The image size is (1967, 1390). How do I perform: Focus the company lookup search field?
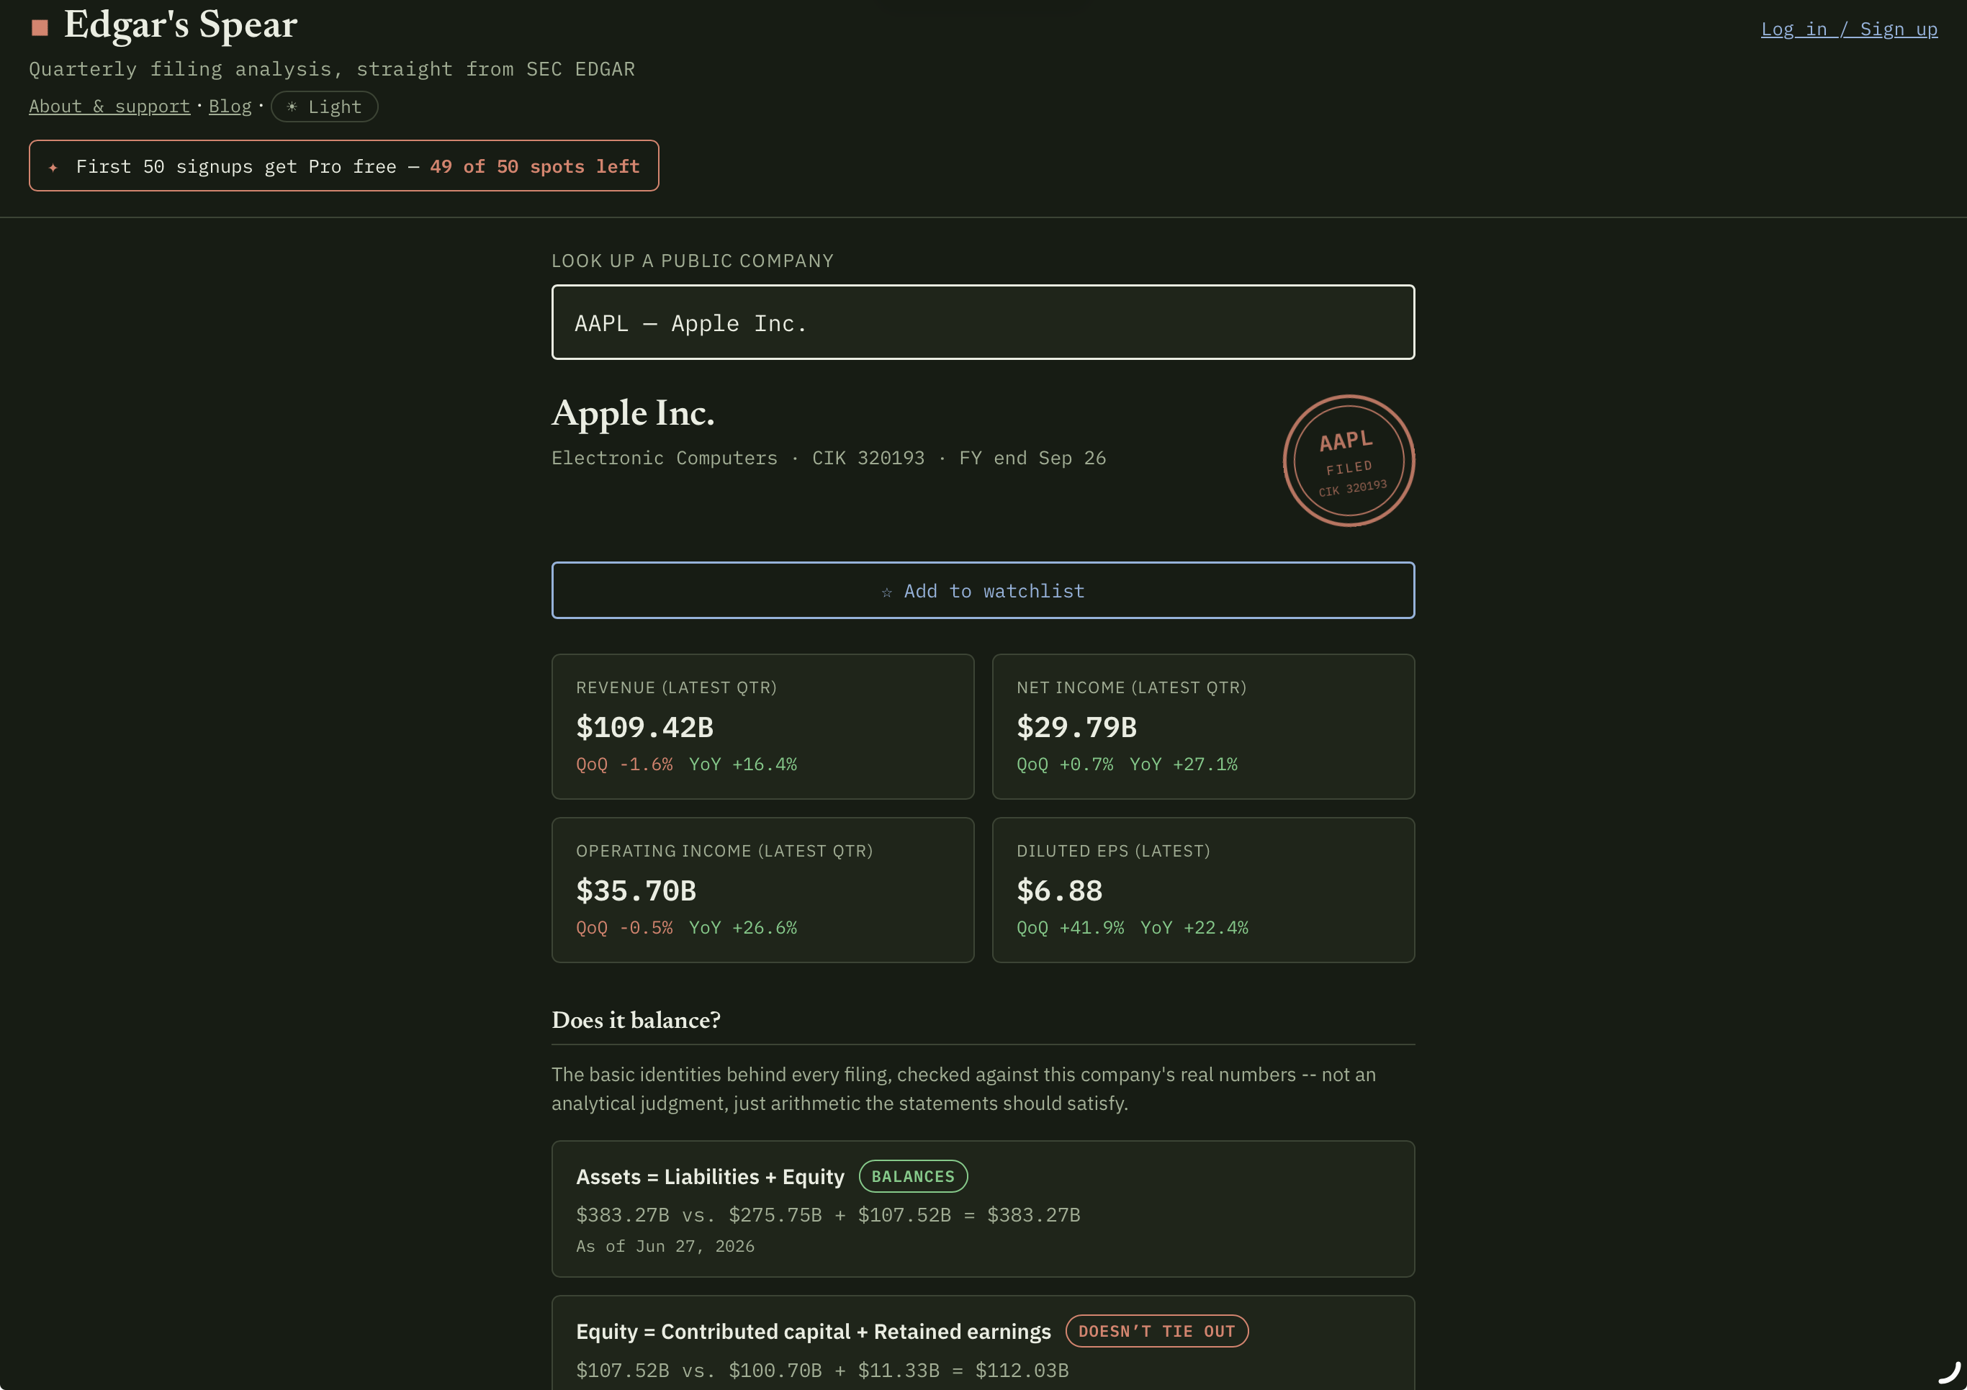click(x=983, y=322)
